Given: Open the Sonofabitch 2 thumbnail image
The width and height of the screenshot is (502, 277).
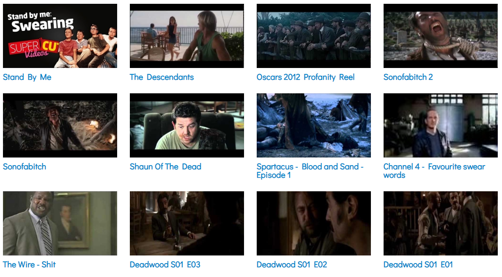Looking at the screenshot, I should (x=440, y=36).
